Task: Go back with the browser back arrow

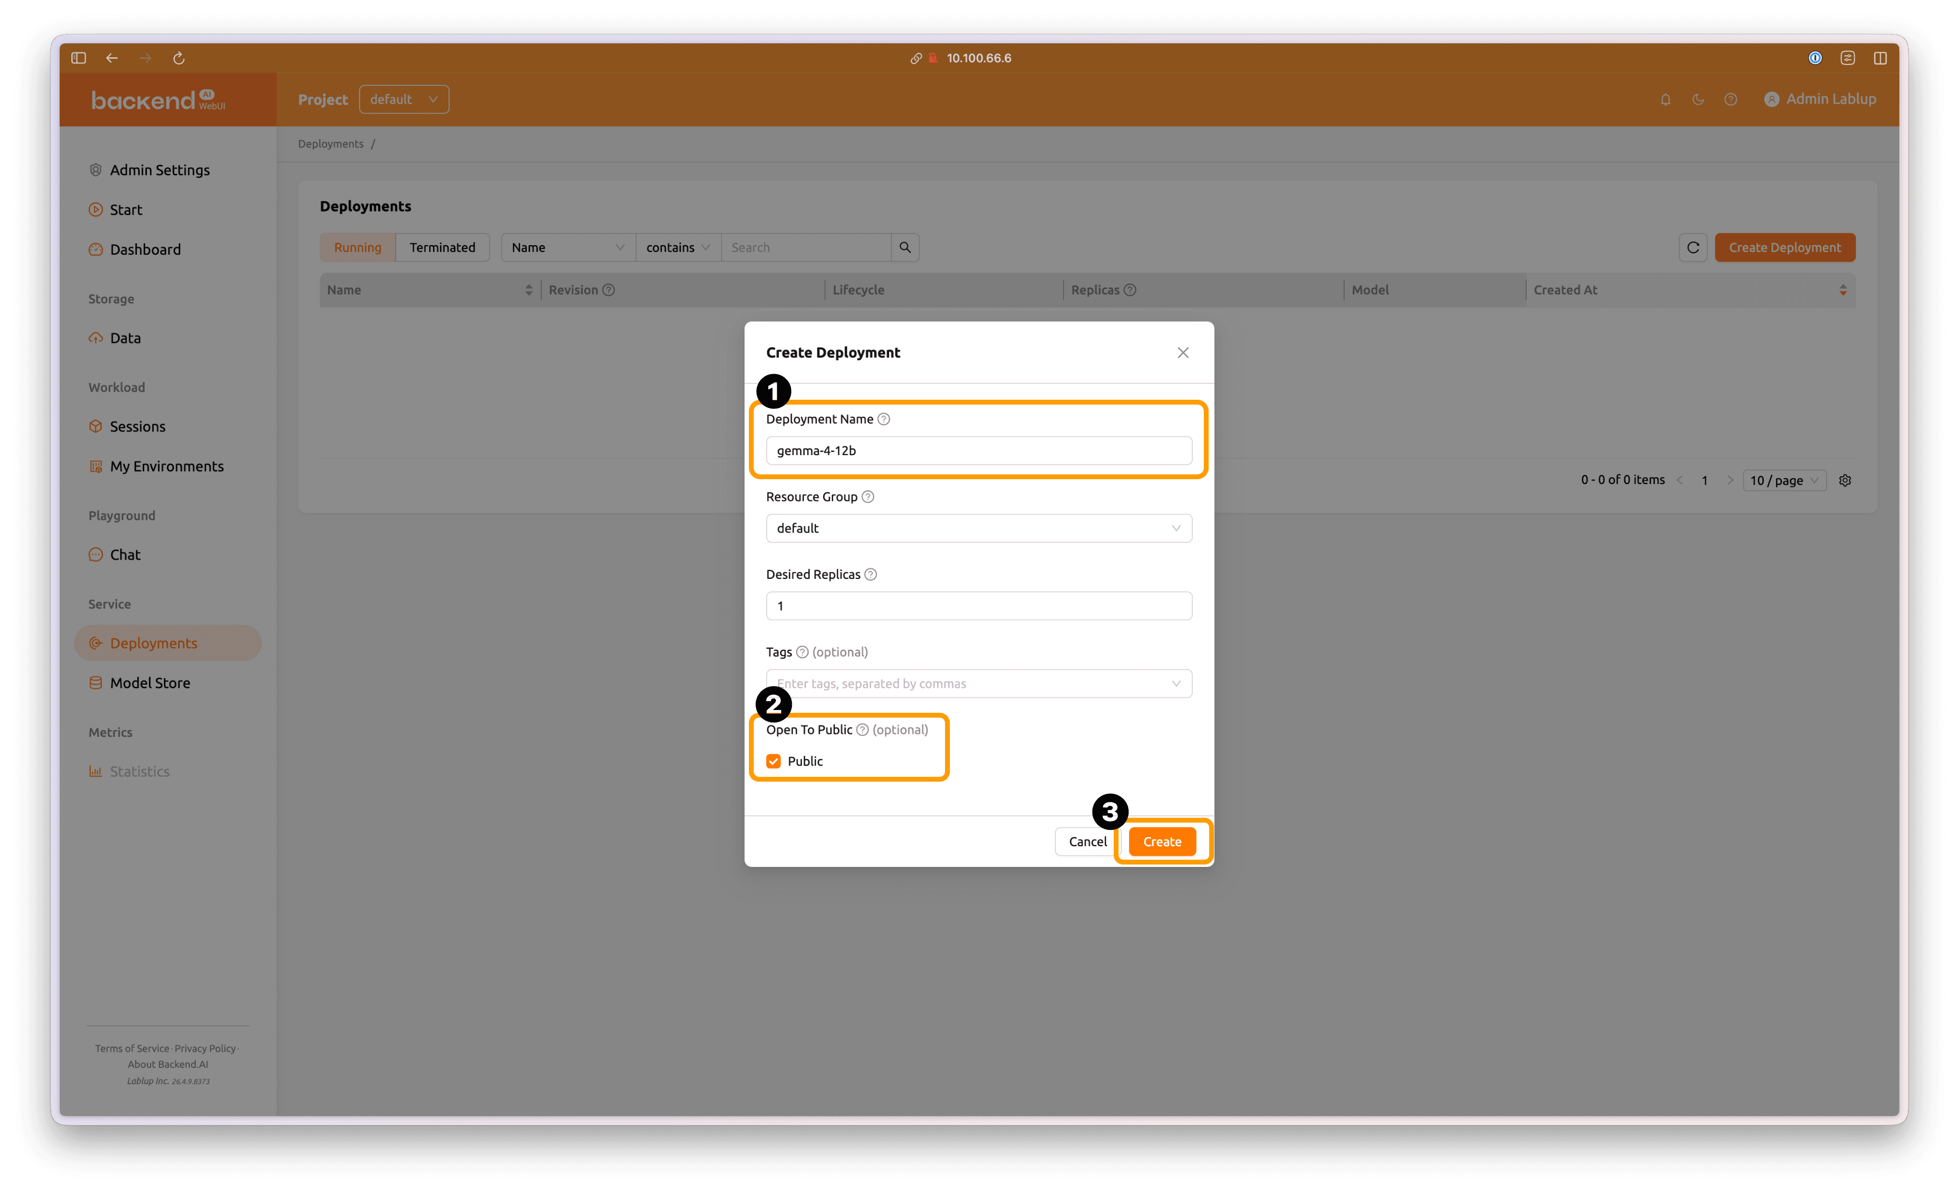Action: coord(112,58)
